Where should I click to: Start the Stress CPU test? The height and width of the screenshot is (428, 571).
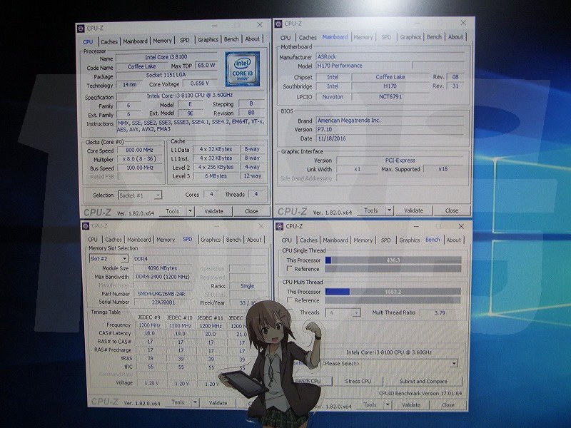358,382
